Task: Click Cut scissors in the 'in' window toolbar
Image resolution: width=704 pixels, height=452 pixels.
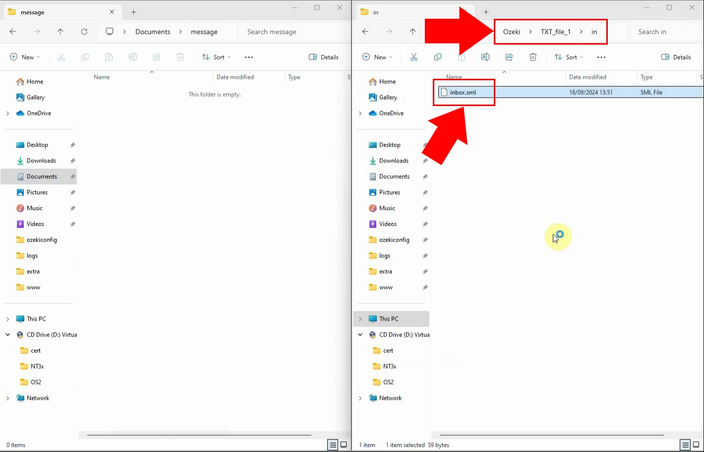Action: click(414, 57)
